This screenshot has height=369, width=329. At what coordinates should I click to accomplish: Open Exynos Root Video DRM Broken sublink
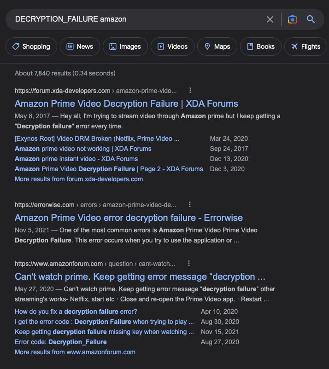pyautogui.click(x=97, y=138)
